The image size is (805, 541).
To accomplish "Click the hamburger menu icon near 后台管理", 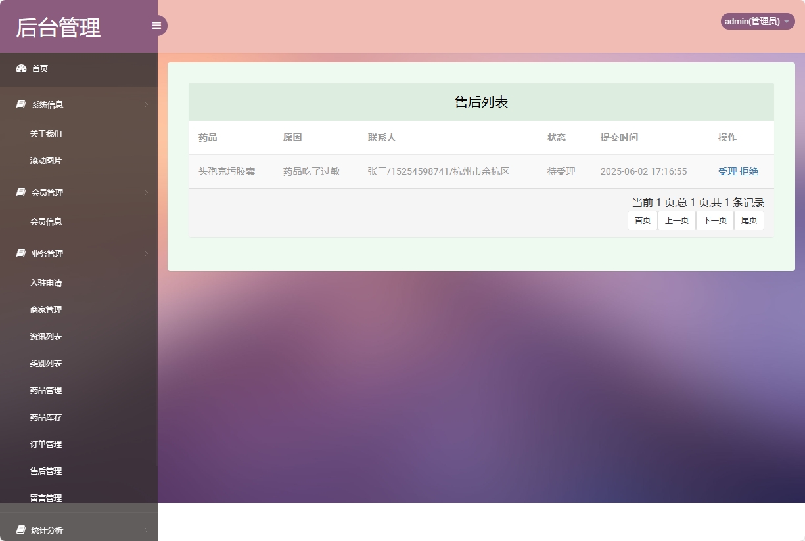I will click(x=156, y=25).
